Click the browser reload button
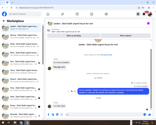Screen dimensions: 156x125 tap(12, 8)
